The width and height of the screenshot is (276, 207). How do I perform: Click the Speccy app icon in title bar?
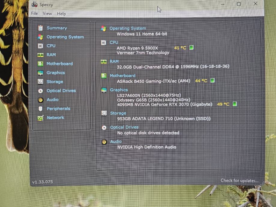point(35,4)
